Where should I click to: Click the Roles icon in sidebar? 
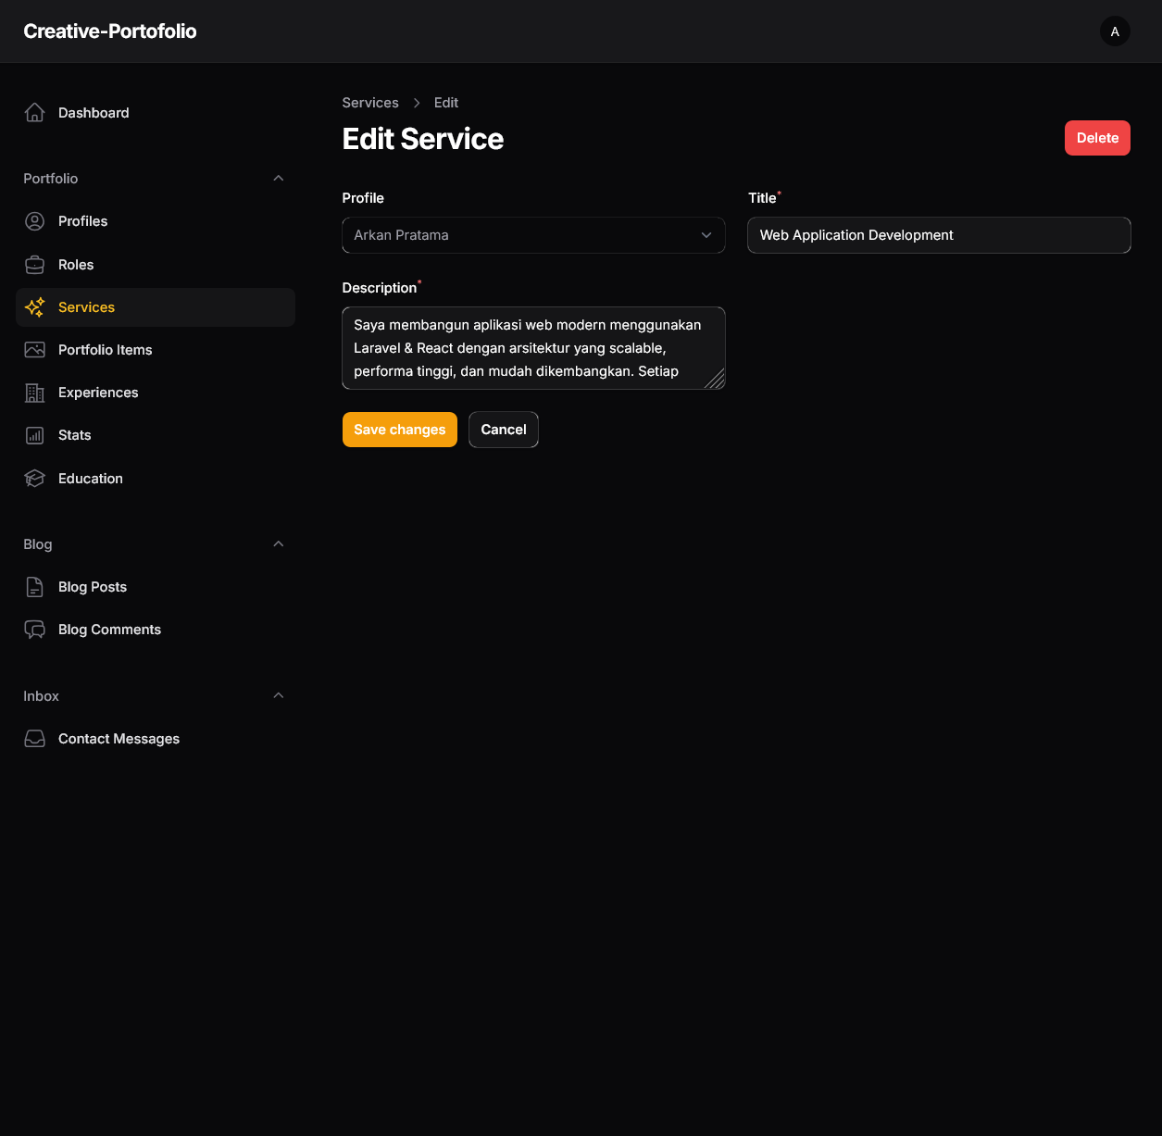tap(34, 264)
